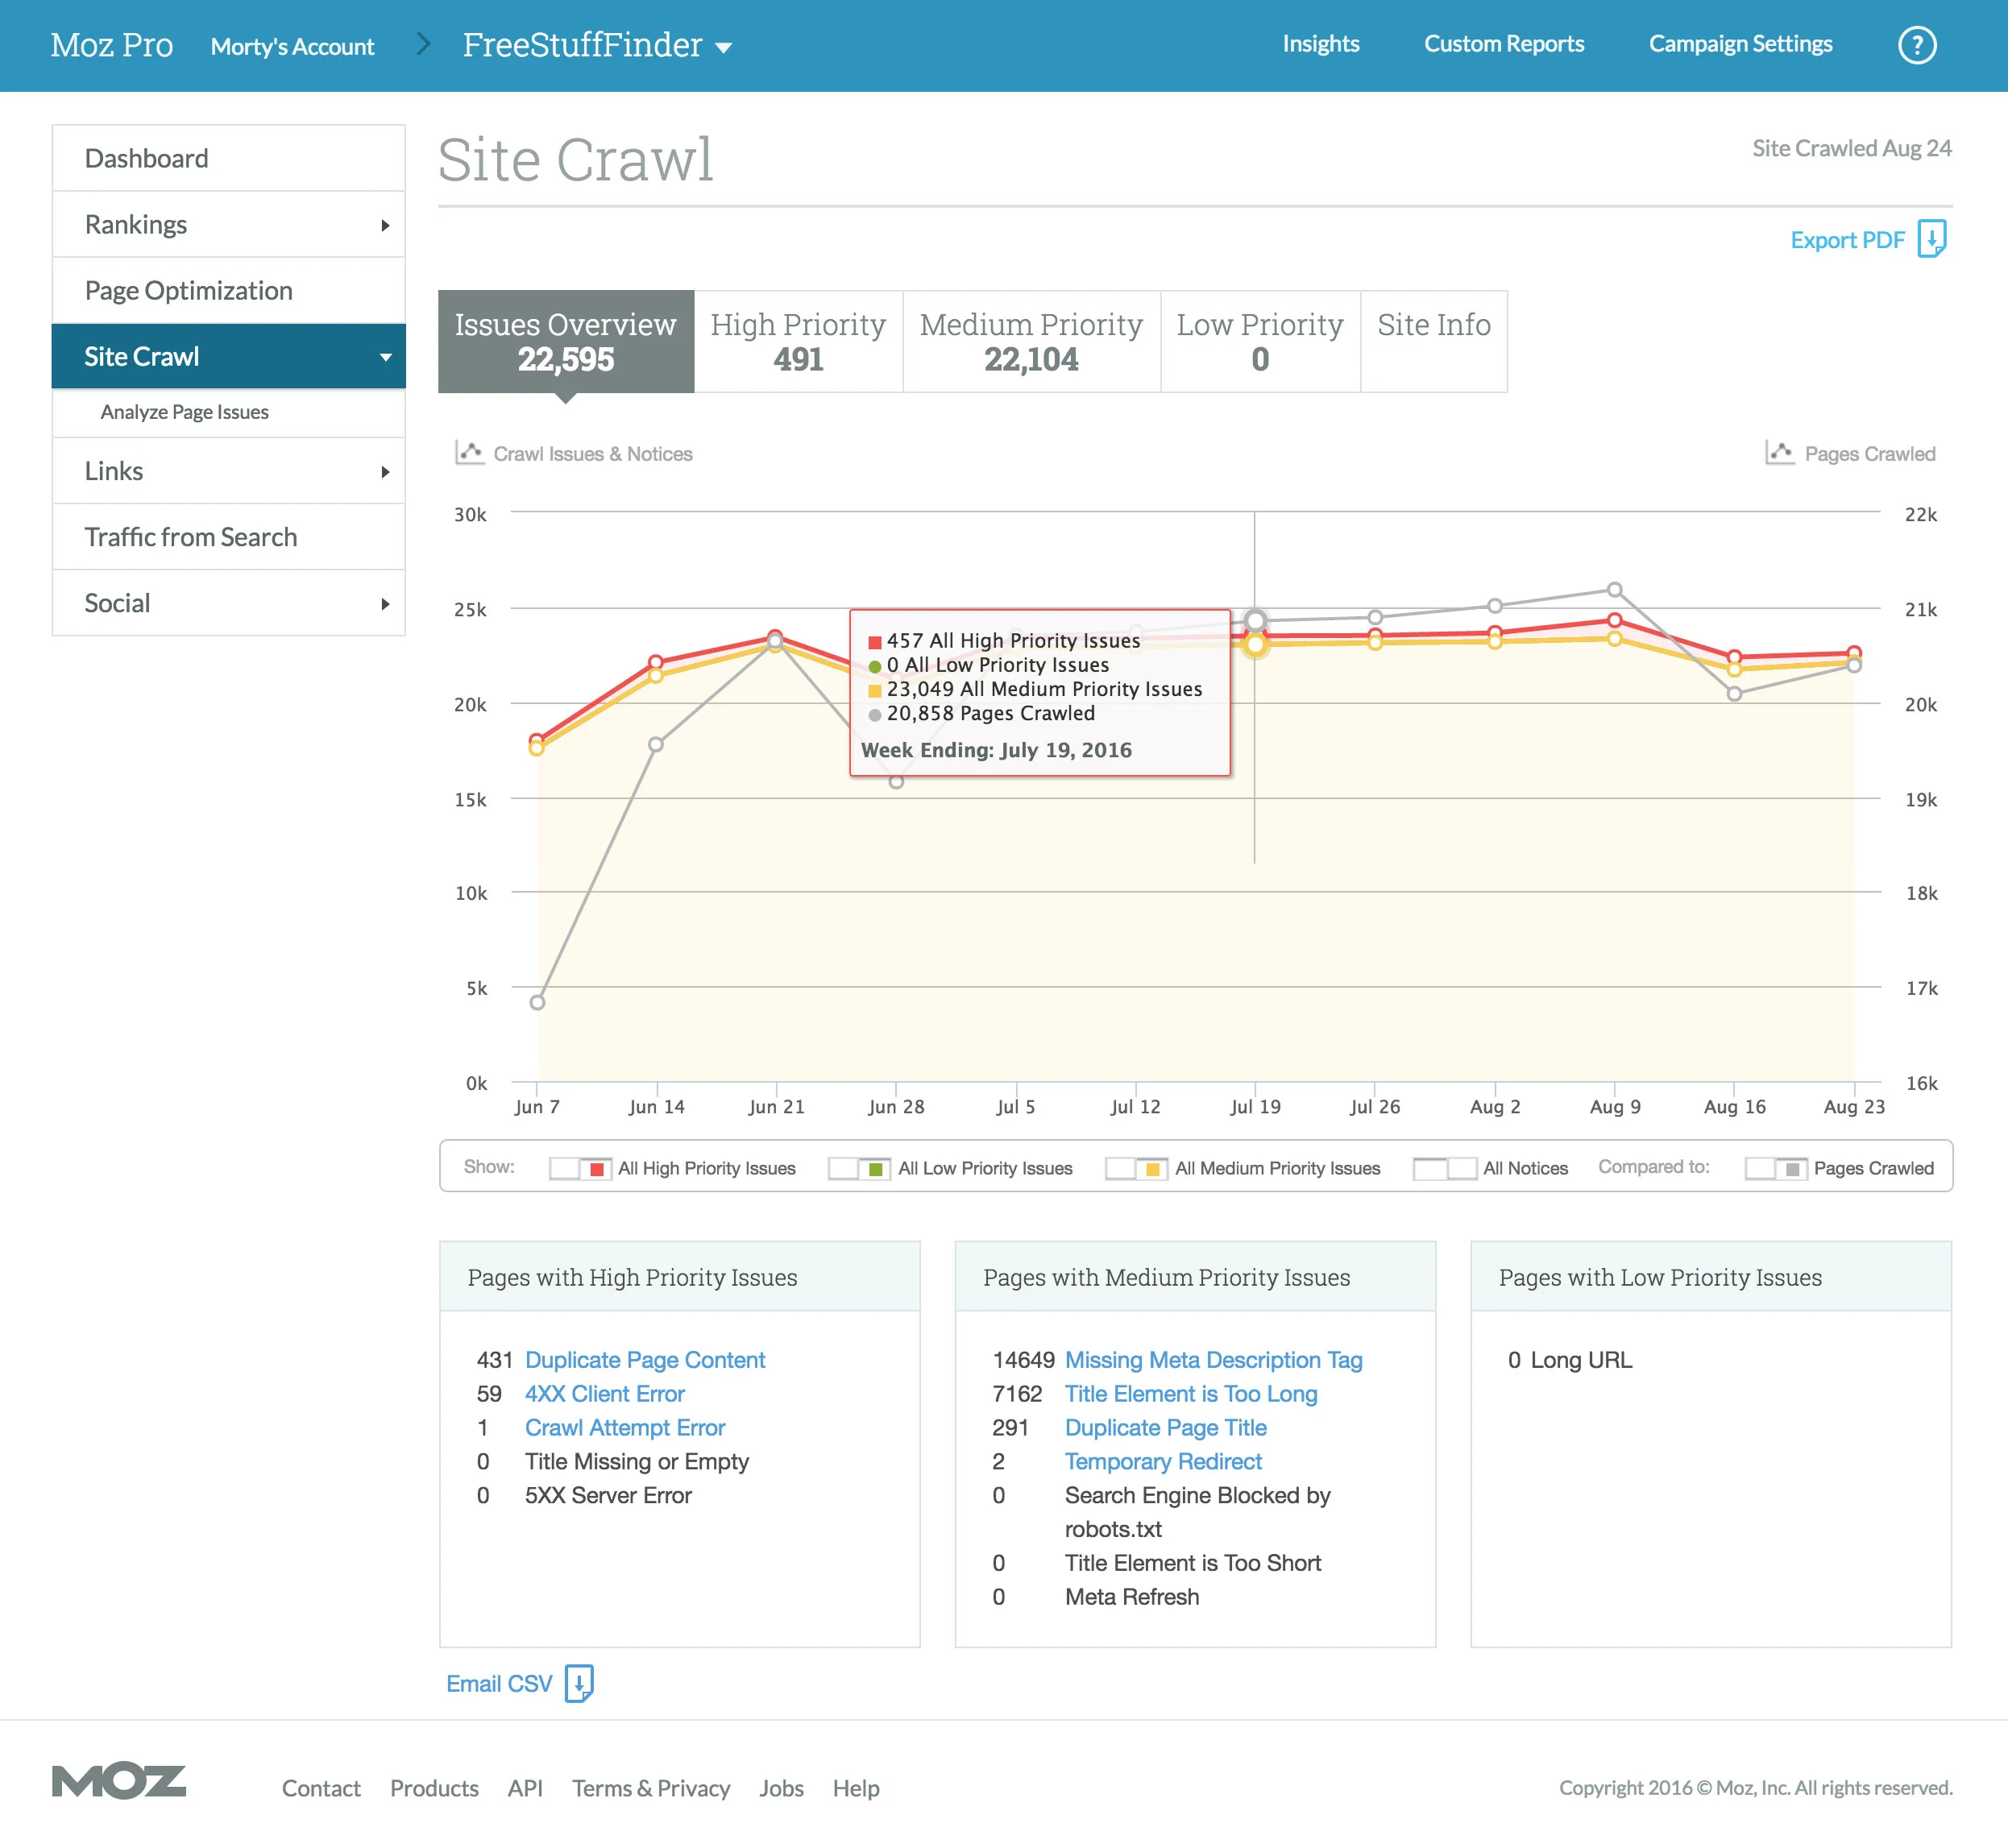Click the Pages Crawled chart icon
The height and width of the screenshot is (1848, 2008).
[1779, 453]
